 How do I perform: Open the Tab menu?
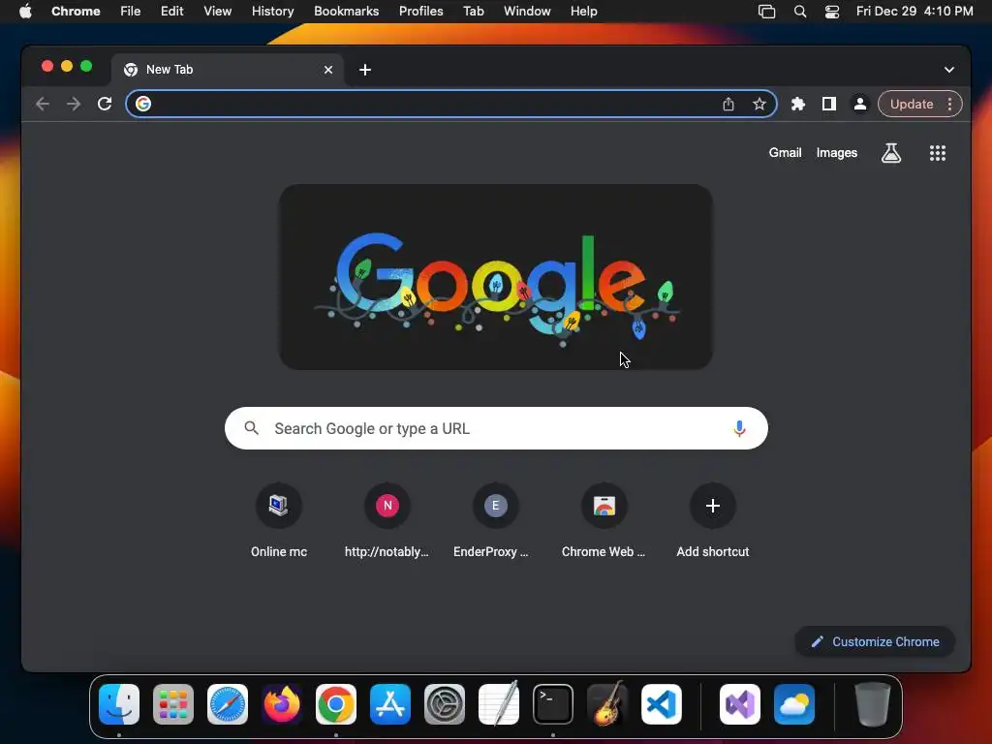tap(473, 11)
